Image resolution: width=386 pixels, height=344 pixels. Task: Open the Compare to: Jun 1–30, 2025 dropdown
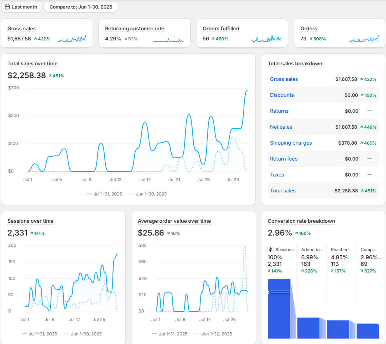coord(81,7)
